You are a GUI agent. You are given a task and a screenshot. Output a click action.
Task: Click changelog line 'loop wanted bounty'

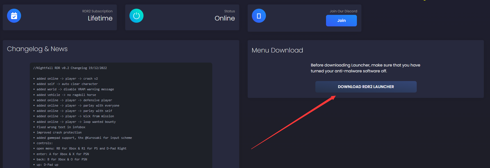(75, 122)
